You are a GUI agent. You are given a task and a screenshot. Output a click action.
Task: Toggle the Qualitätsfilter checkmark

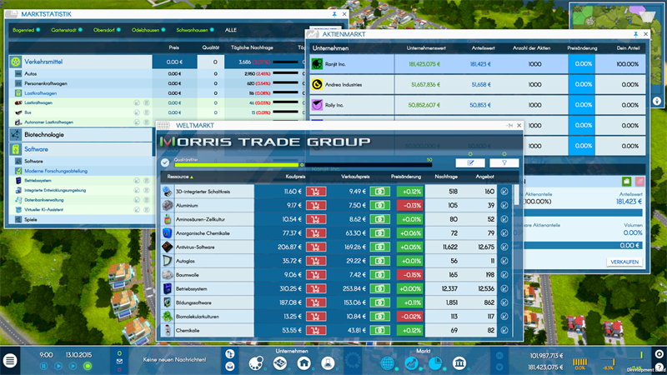point(165,163)
